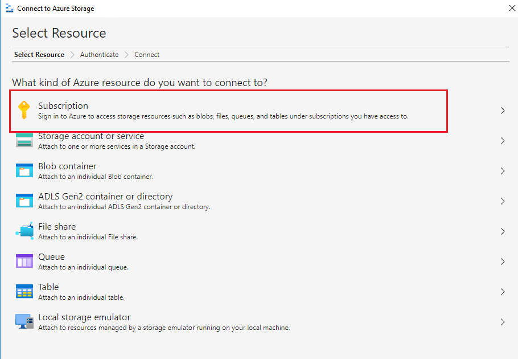Click the Local storage emulator computer icon

pyautogui.click(x=24, y=321)
